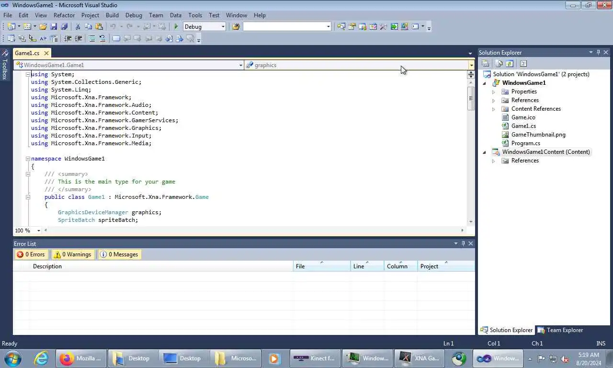Collapse the namespace WindowsGame1 code region
Screen dimensions: 613x368
tap(28, 159)
